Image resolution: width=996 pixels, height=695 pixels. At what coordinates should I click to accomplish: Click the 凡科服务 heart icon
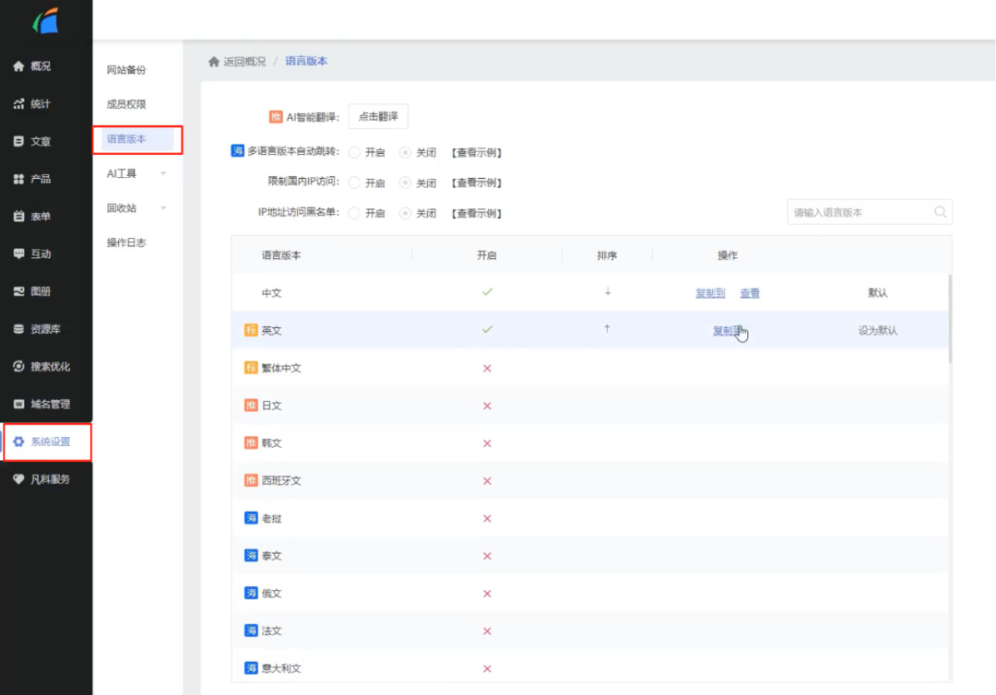click(18, 479)
